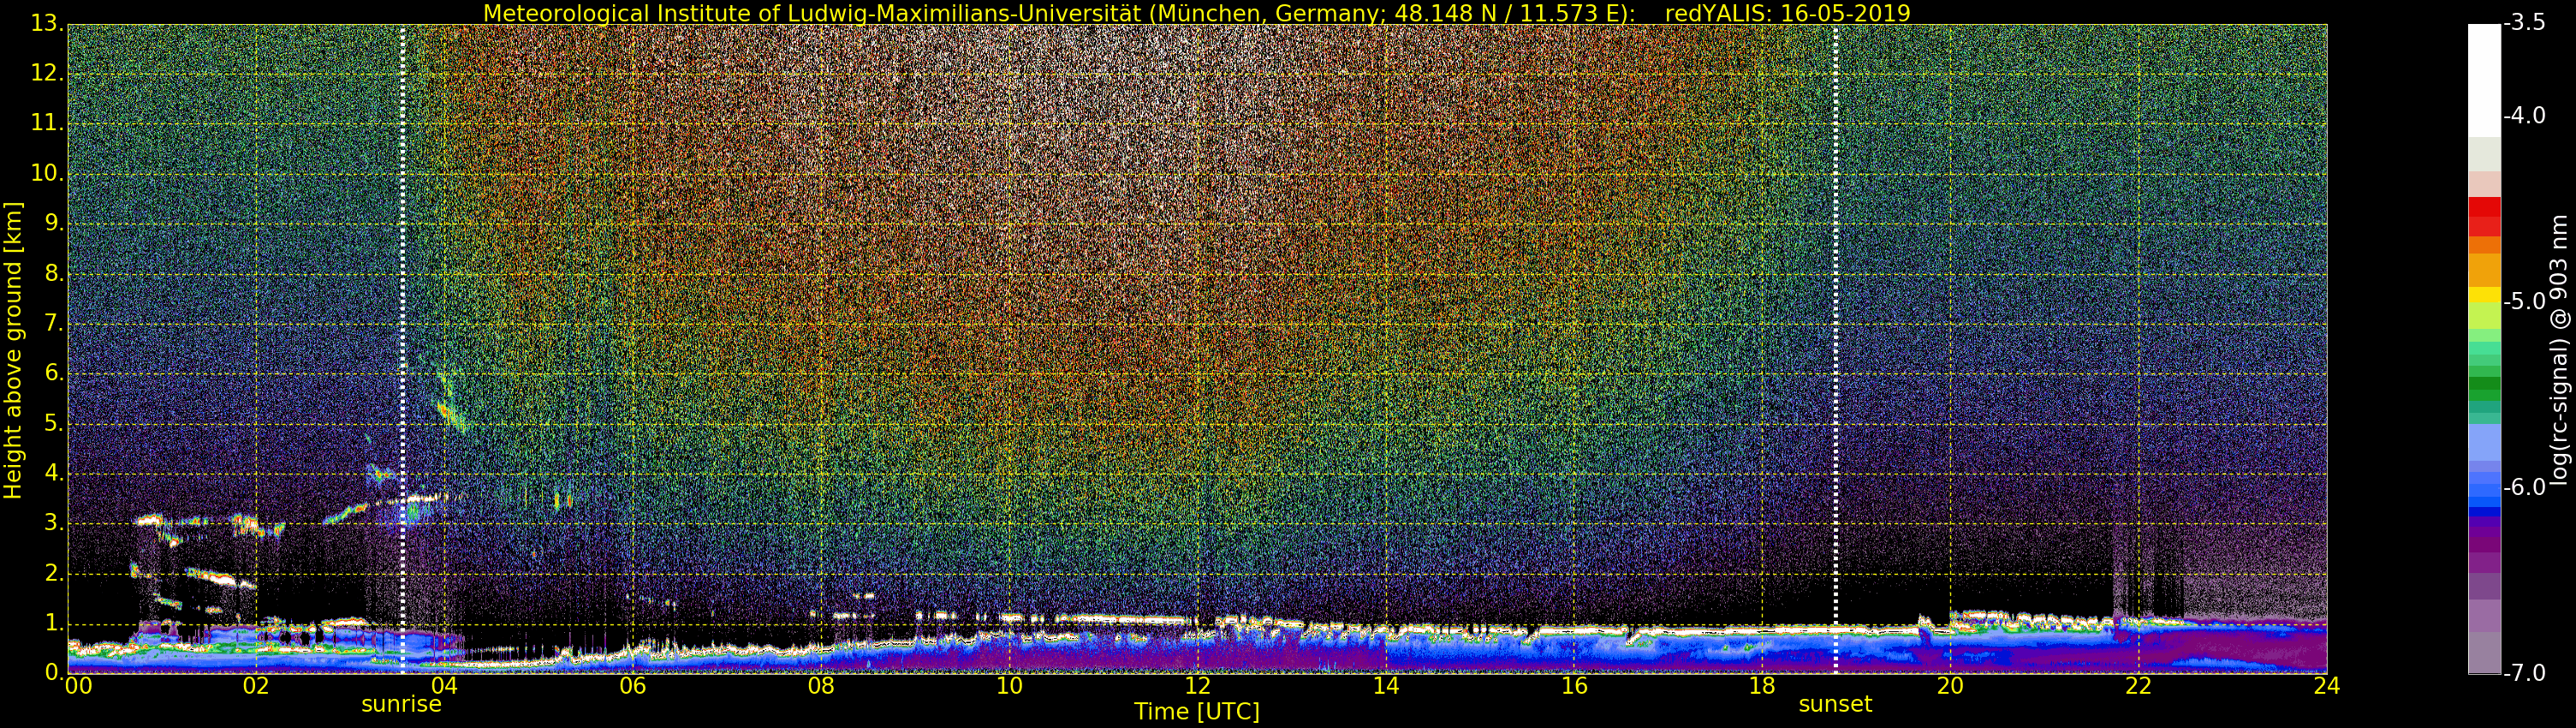Viewport: 2576px width, 728px height.
Task: Click the white segment of the colorbar
Action: tap(2484, 80)
